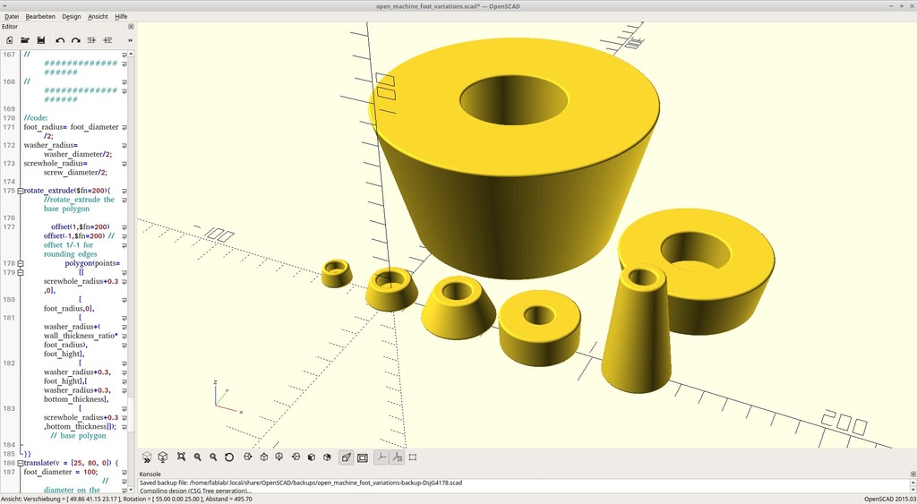Click the Preview icon in viewport toolbar

tap(148, 457)
